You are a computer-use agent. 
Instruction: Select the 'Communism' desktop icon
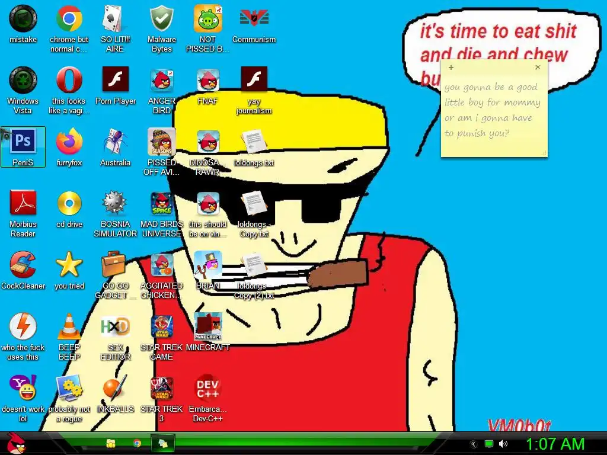(254, 25)
